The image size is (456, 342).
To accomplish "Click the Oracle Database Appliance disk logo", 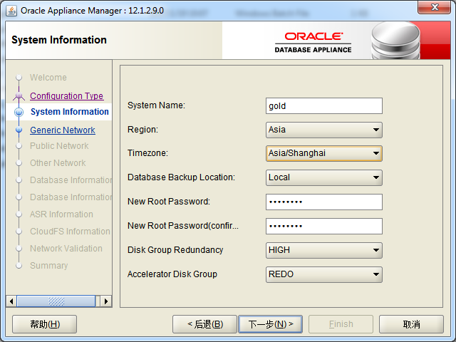I will click(396, 41).
